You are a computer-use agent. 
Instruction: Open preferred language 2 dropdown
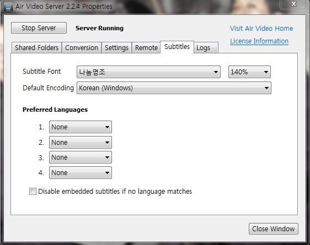tap(81, 142)
